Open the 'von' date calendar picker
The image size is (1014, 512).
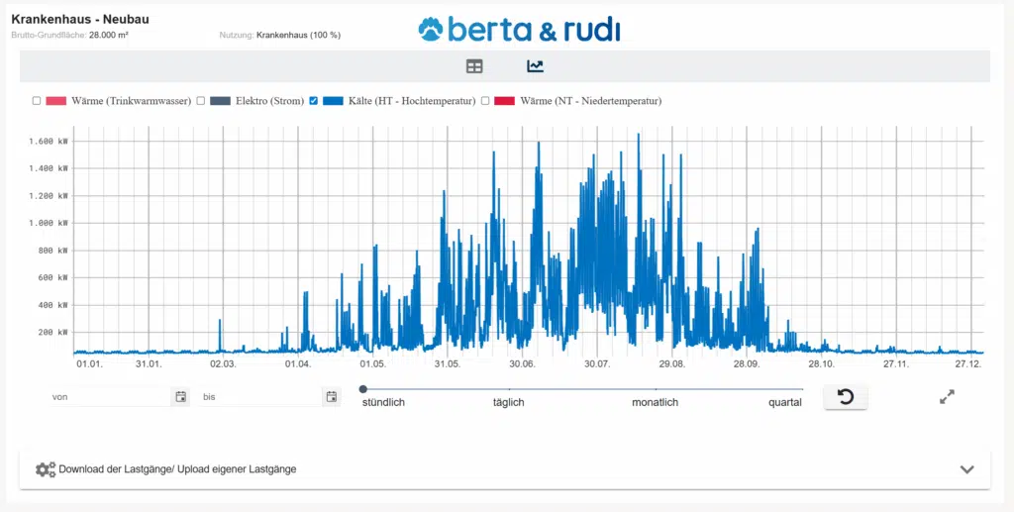[x=181, y=397]
